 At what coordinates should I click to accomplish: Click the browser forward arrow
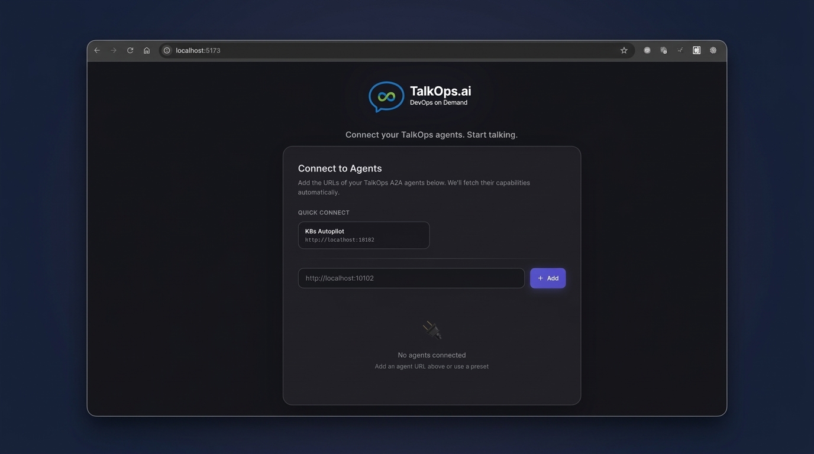114,50
